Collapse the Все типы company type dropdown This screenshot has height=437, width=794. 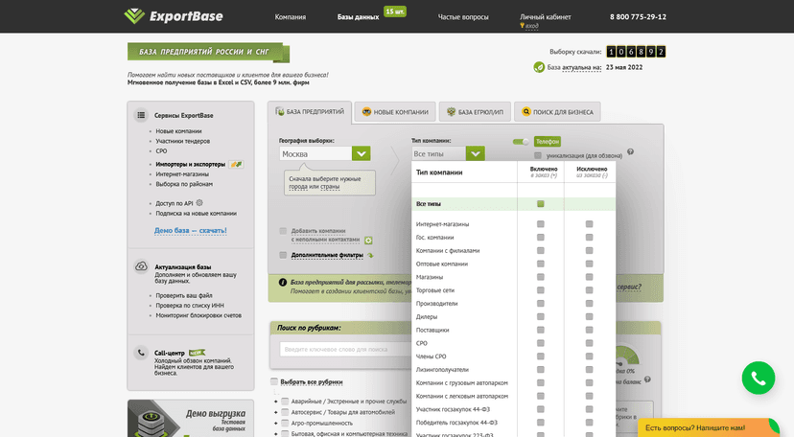(x=475, y=153)
